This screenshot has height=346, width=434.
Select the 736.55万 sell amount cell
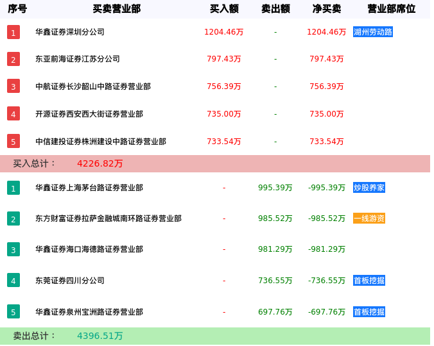tap(275, 281)
